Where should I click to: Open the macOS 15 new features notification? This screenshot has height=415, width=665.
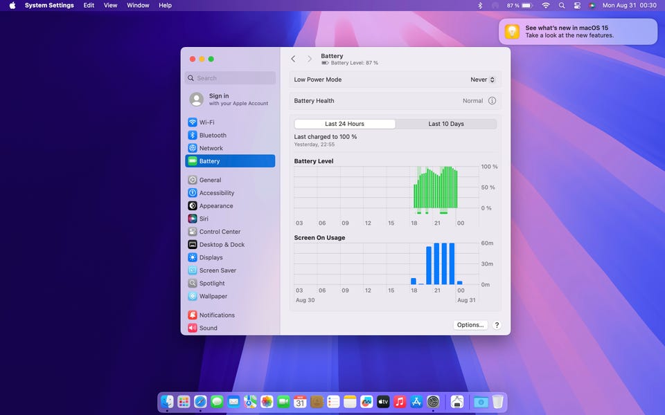pyautogui.click(x=578, y=31)
